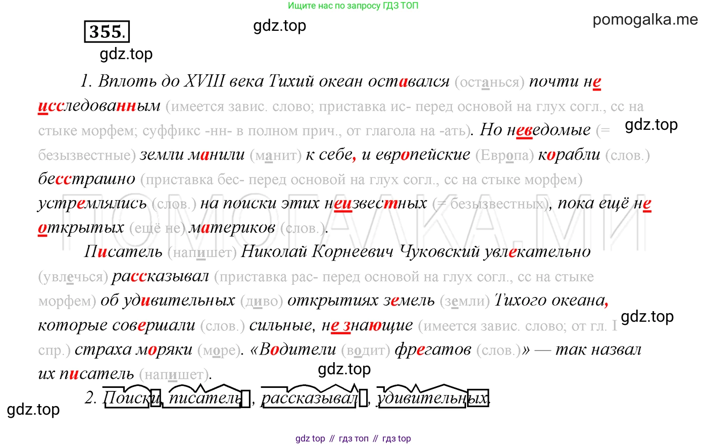Click the 'pomogalka.me' site name in the corner
The image size is (707, 446).
(645, 19)
